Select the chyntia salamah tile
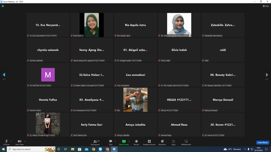The image size is (271, 152). tap(48, 50)
